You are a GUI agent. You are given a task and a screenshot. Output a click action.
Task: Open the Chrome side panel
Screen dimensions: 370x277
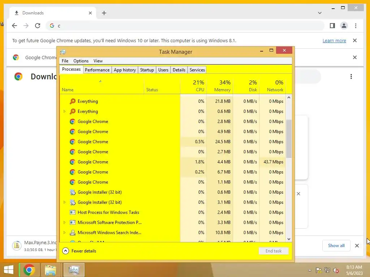tap(332, 26)
